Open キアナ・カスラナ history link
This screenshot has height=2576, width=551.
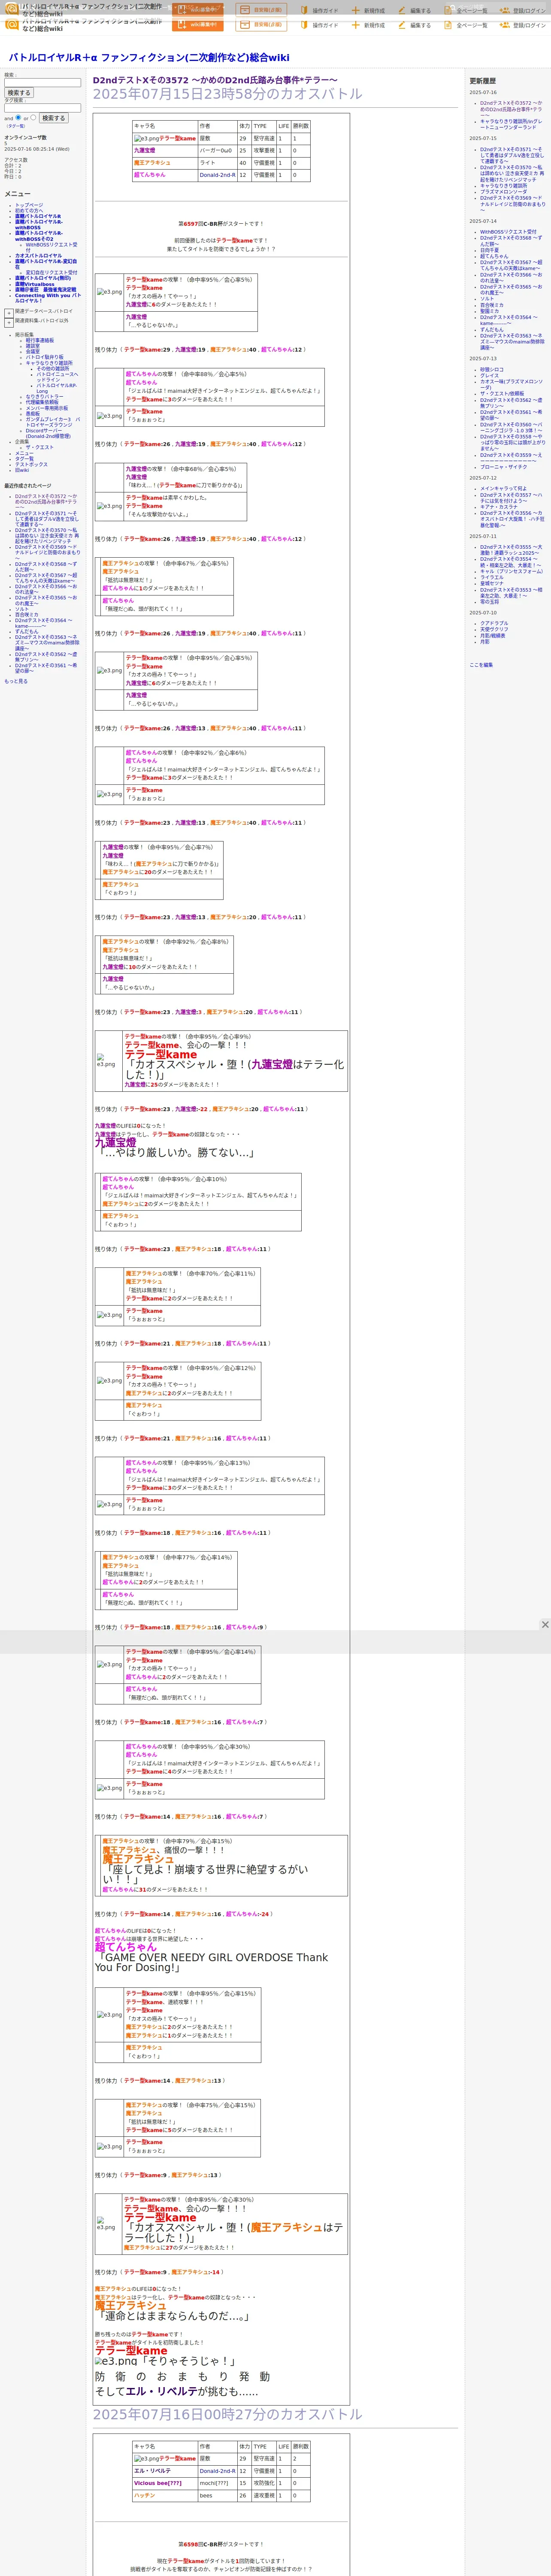point(499,507)
